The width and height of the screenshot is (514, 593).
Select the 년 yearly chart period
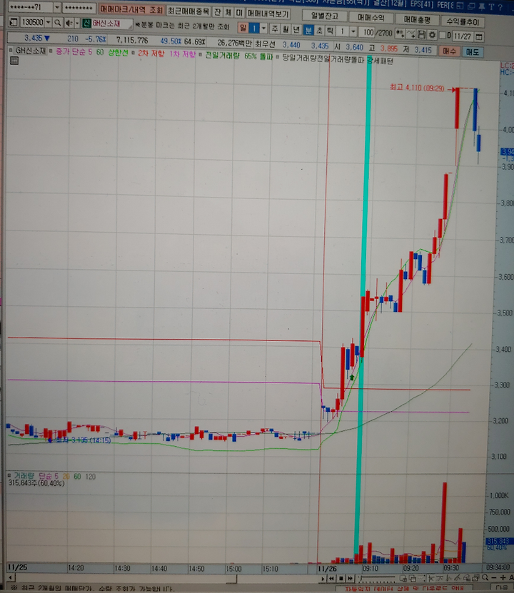[x=296, y=29]
